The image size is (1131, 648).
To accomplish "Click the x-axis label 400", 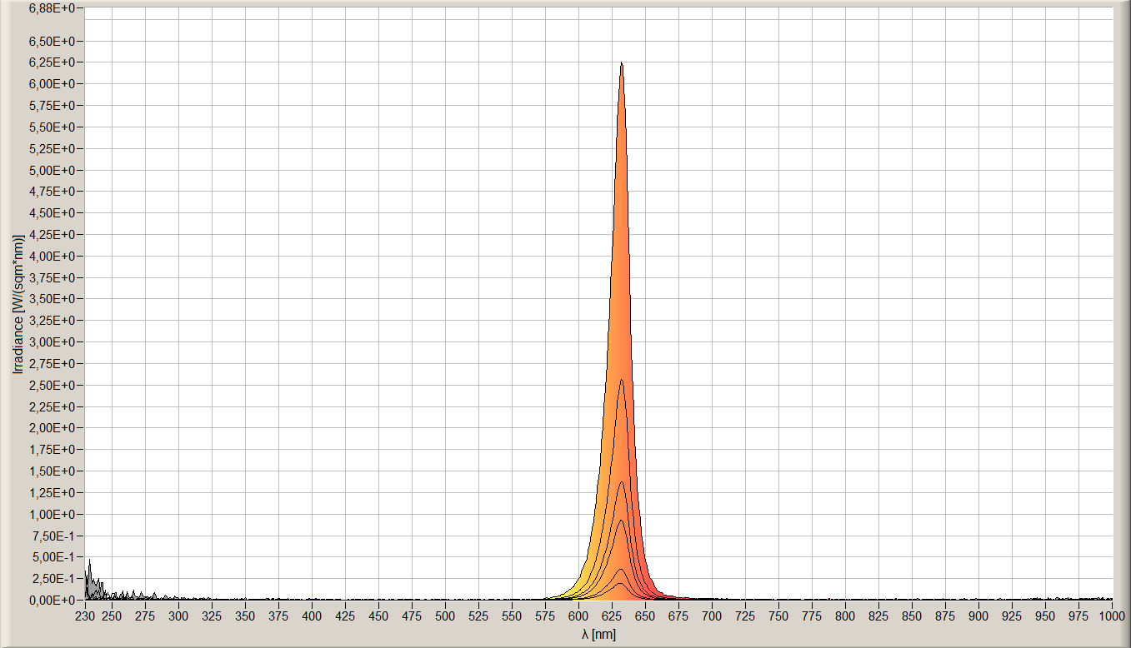I will [x=312, y=616].
